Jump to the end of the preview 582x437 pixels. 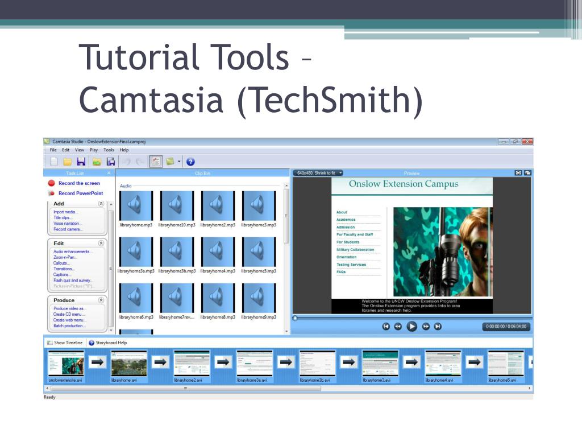[x=438, y=327]
